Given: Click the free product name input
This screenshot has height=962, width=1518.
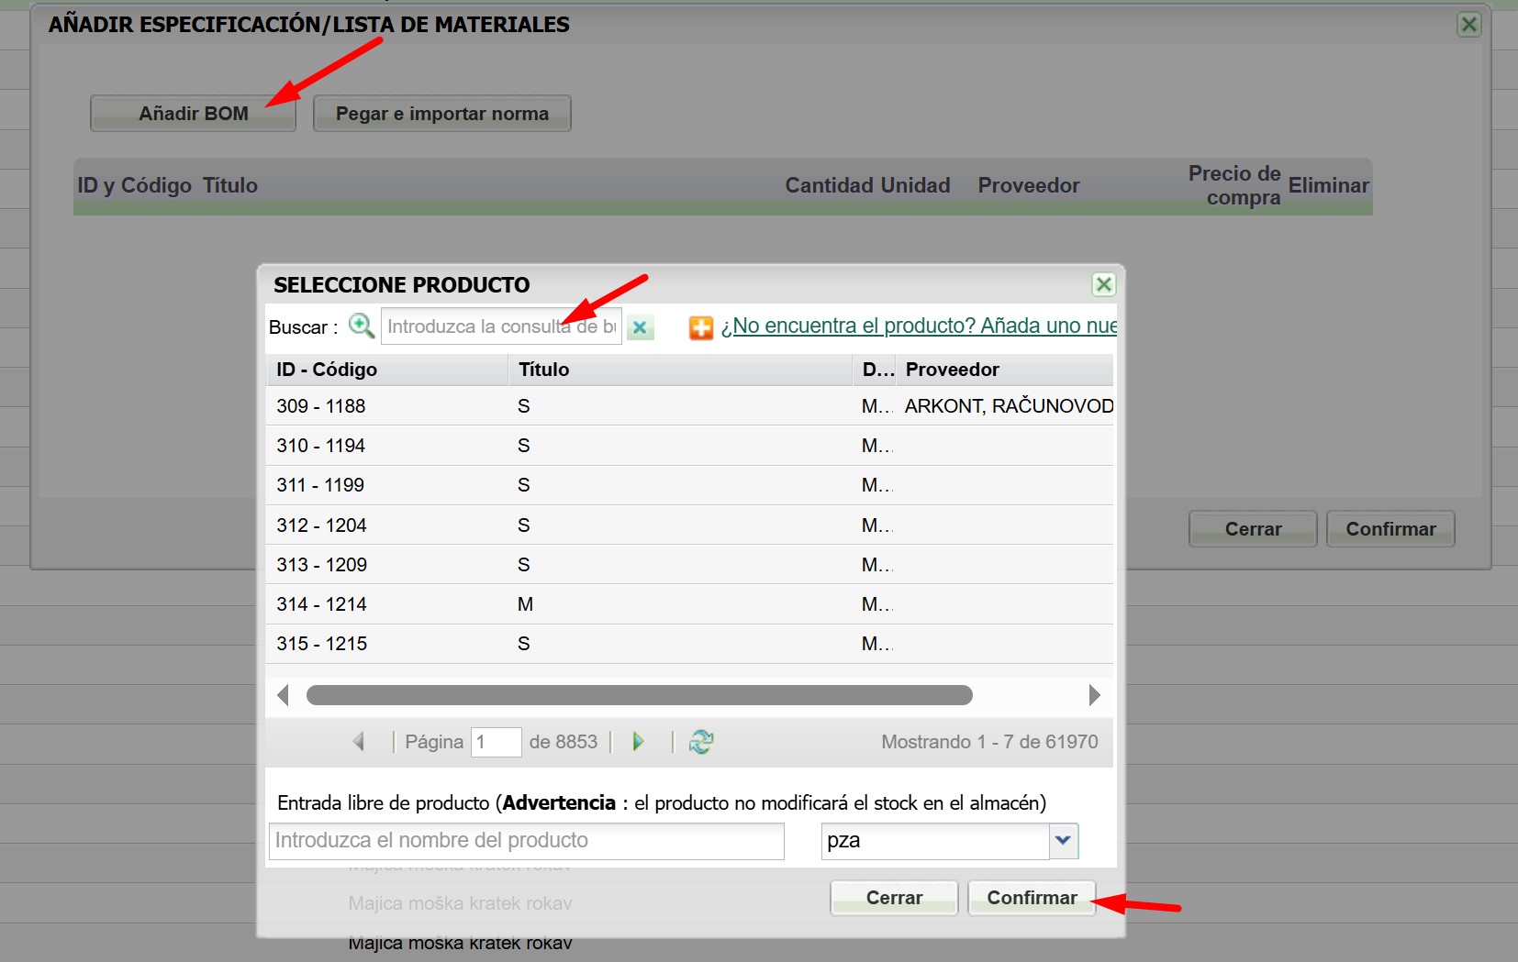Looking at the screenshot, I should coord(527,841).
